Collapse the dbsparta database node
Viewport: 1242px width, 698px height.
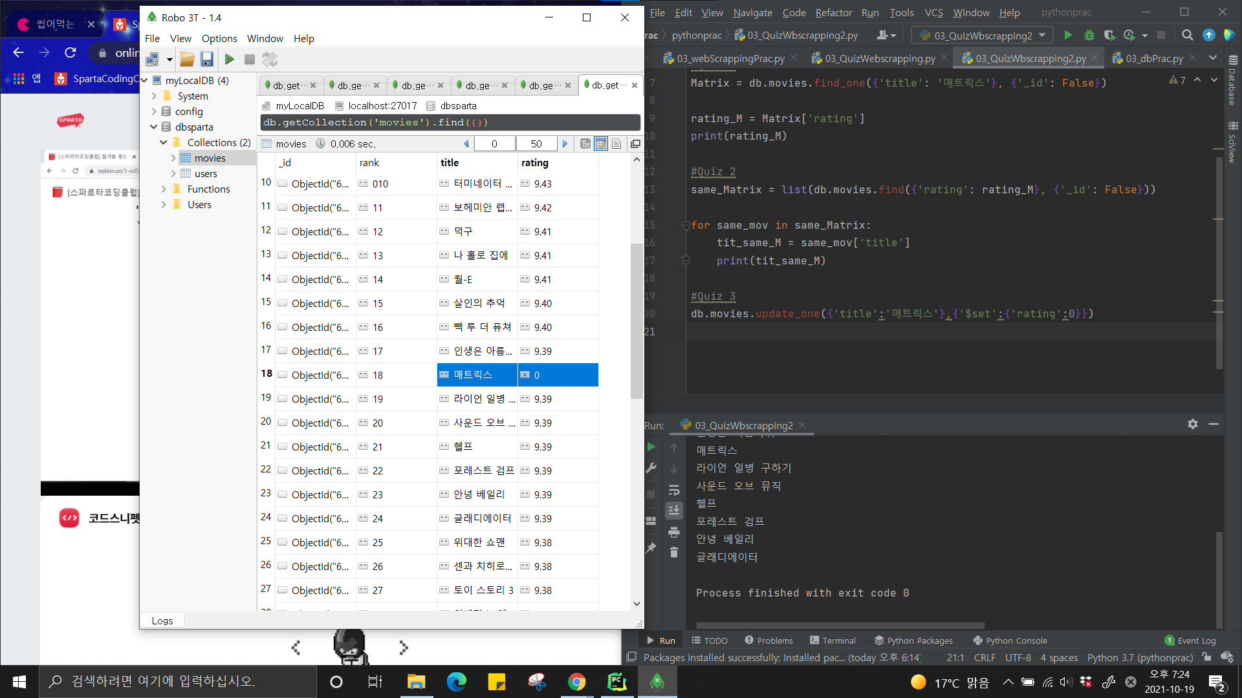[x=154, y=127]
